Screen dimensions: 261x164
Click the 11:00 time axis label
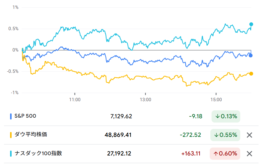[x=75, y=99]
